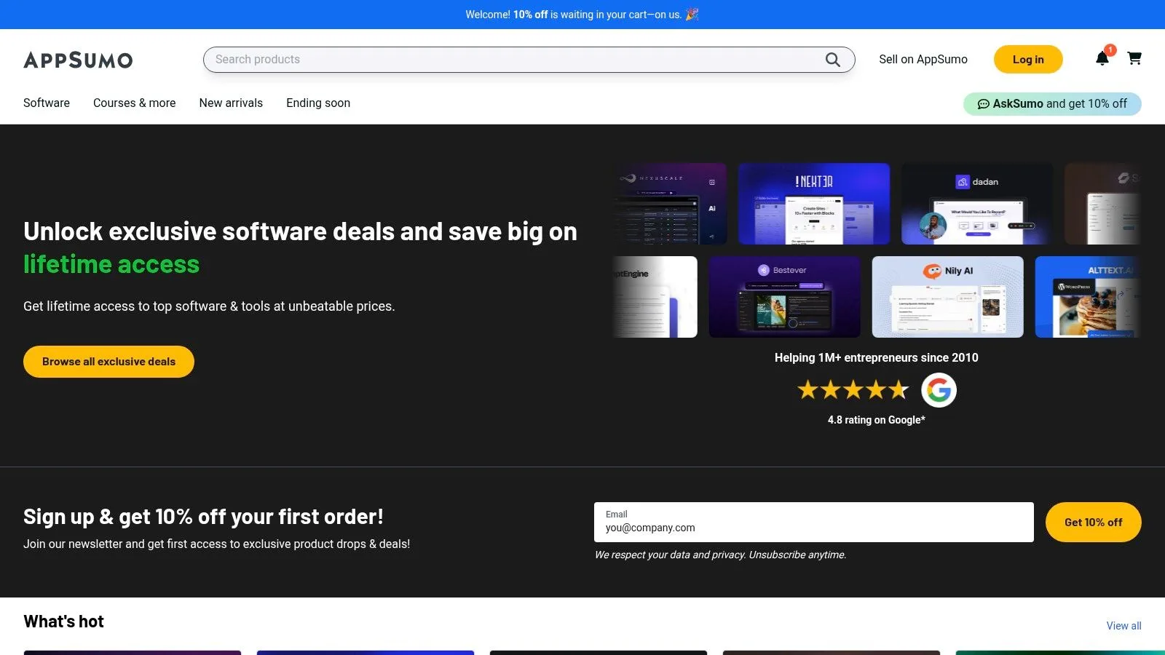1165x655 pixels.
Task: Open the Nily AI deal thumbnail
Action: [948, 297]
